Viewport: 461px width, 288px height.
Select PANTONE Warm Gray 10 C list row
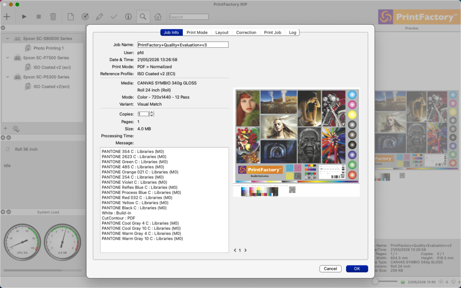142,238
